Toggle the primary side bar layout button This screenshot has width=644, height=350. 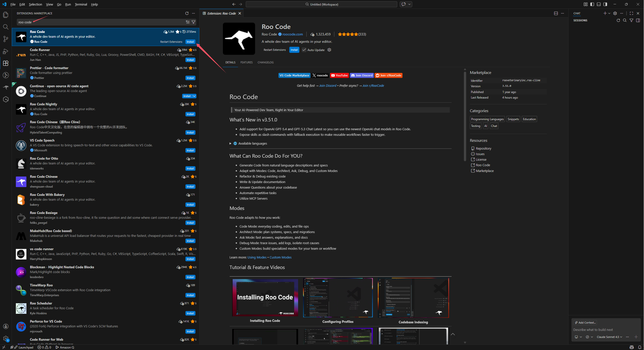pos(592,4)
